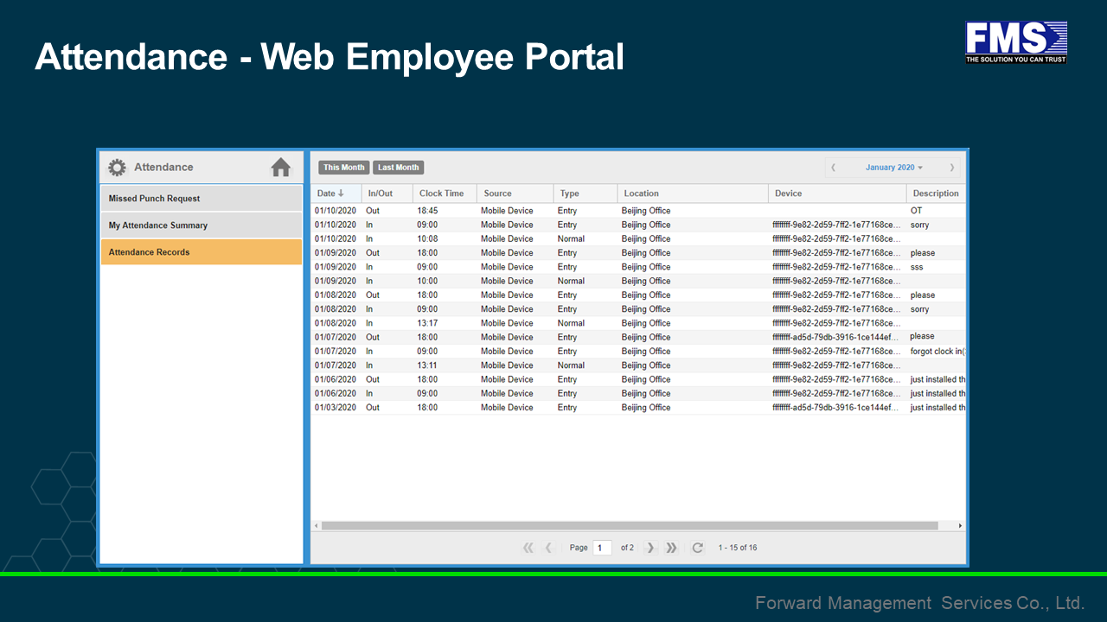Open My Attendance Summary menu item
The width and height of the screenshot is (1107, 622).
[202, 225]
